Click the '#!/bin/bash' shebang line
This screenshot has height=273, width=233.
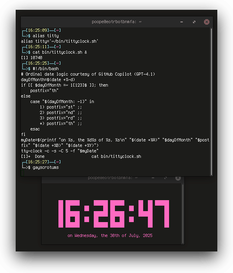coord(46,69)
